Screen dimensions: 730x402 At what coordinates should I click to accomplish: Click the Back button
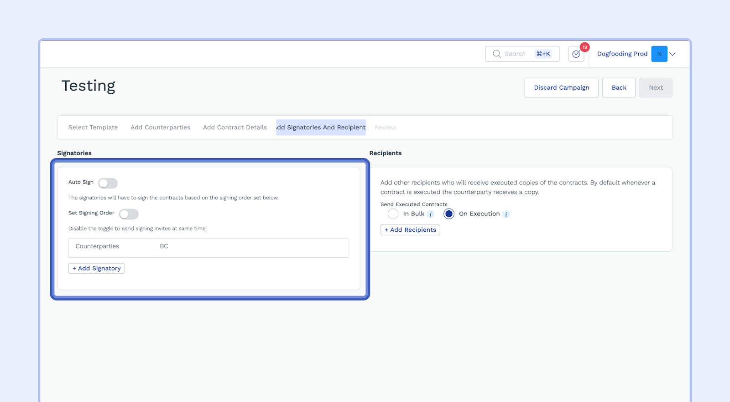619,87
